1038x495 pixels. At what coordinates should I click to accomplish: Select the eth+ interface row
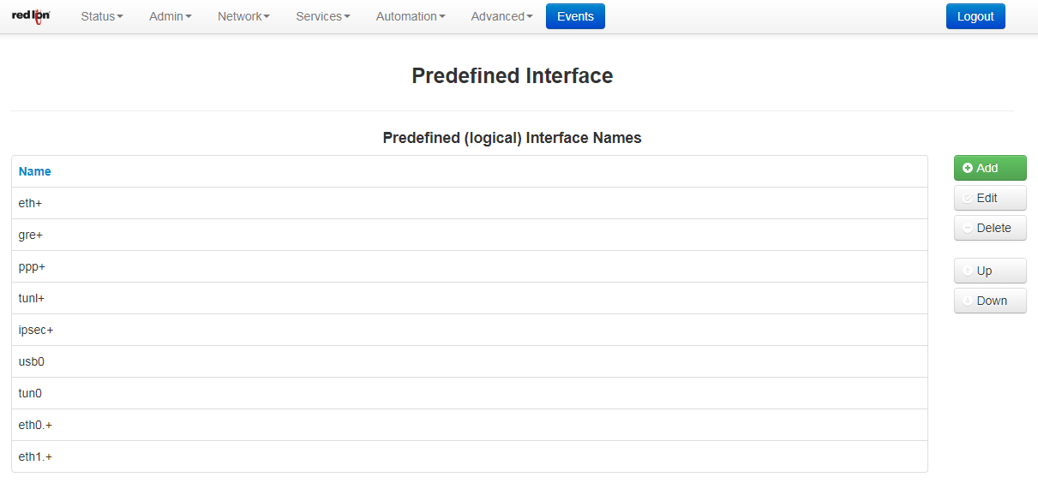[x=470, y=203]
